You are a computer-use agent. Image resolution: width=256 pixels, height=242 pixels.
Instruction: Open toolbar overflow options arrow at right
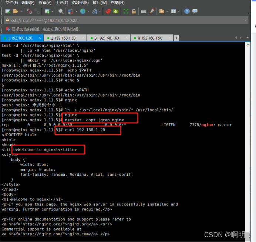pos(248,13)
